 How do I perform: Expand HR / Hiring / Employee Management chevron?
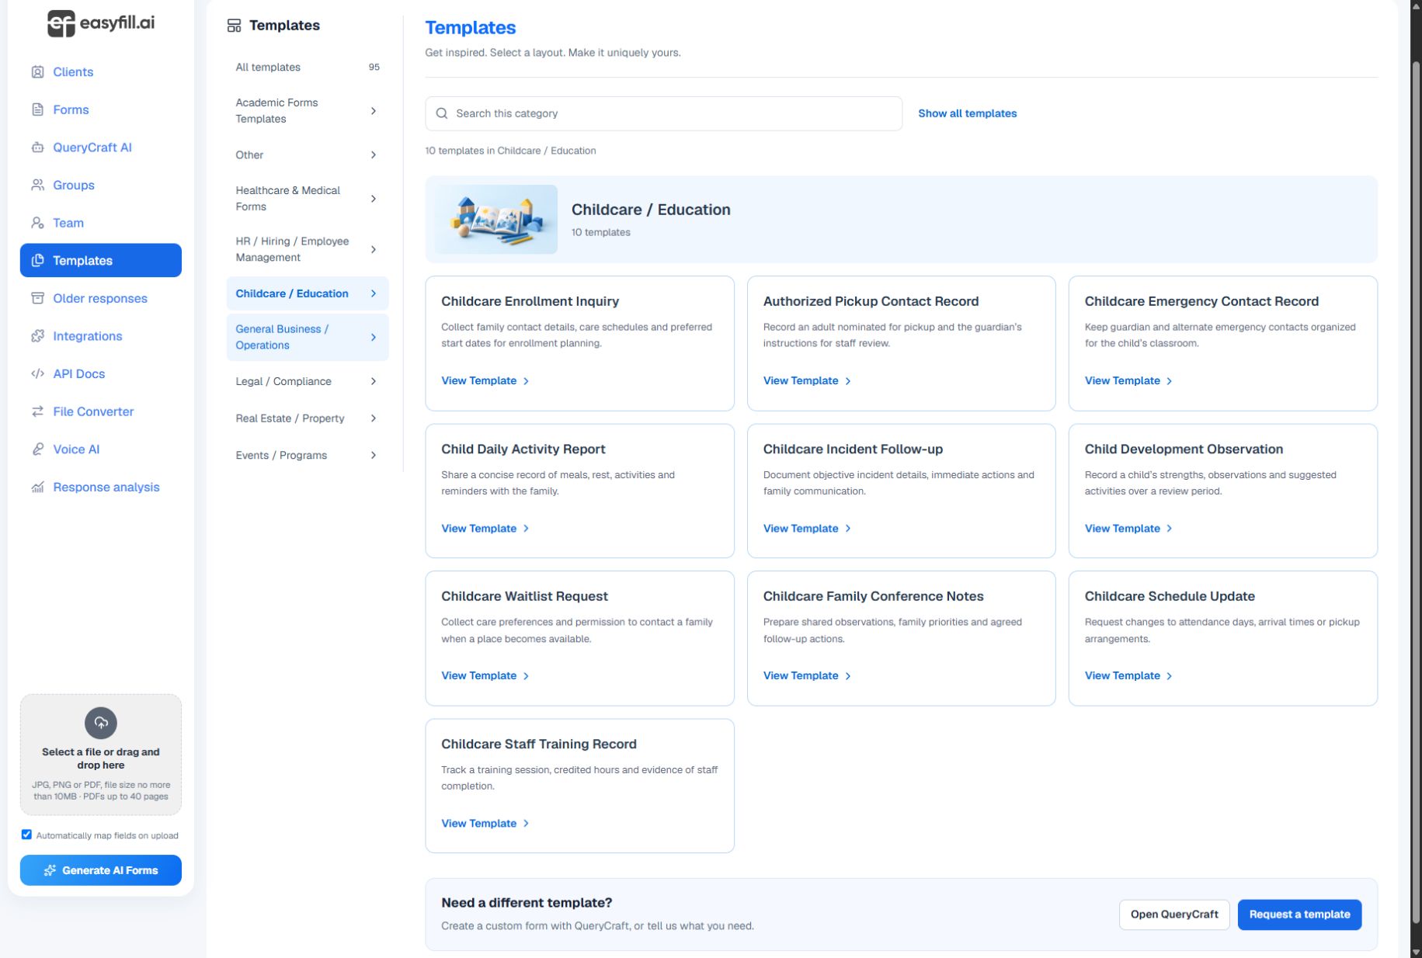[374, 250]
